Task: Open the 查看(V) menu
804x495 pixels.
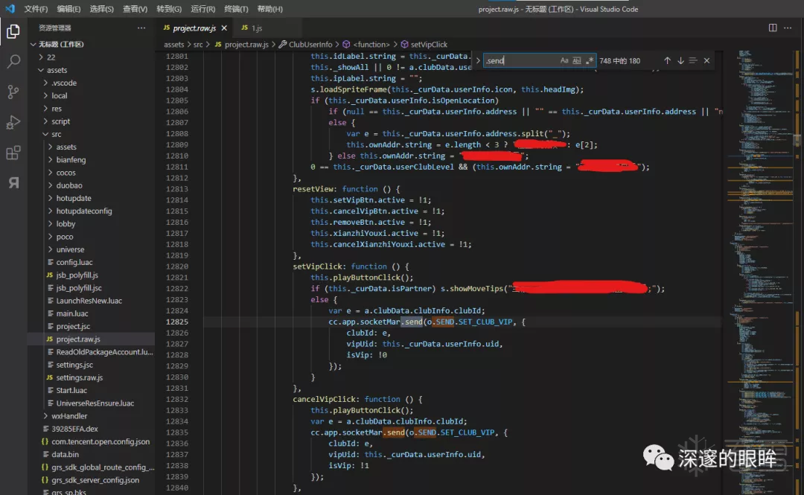Action: 135,9
